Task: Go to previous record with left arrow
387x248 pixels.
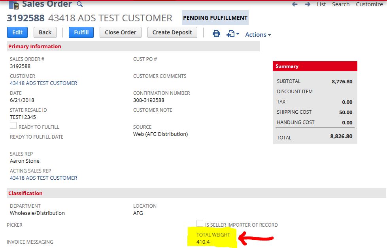Action: (x=294, y=4)
